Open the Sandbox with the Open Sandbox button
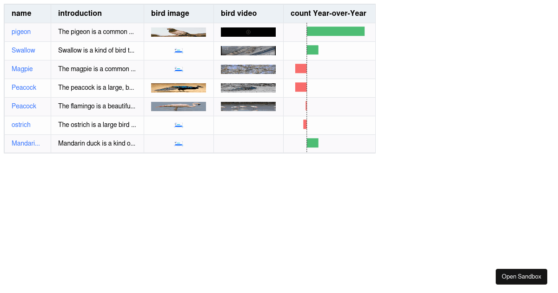The height and width of the screenshot is (293, 558). point(521,277)
